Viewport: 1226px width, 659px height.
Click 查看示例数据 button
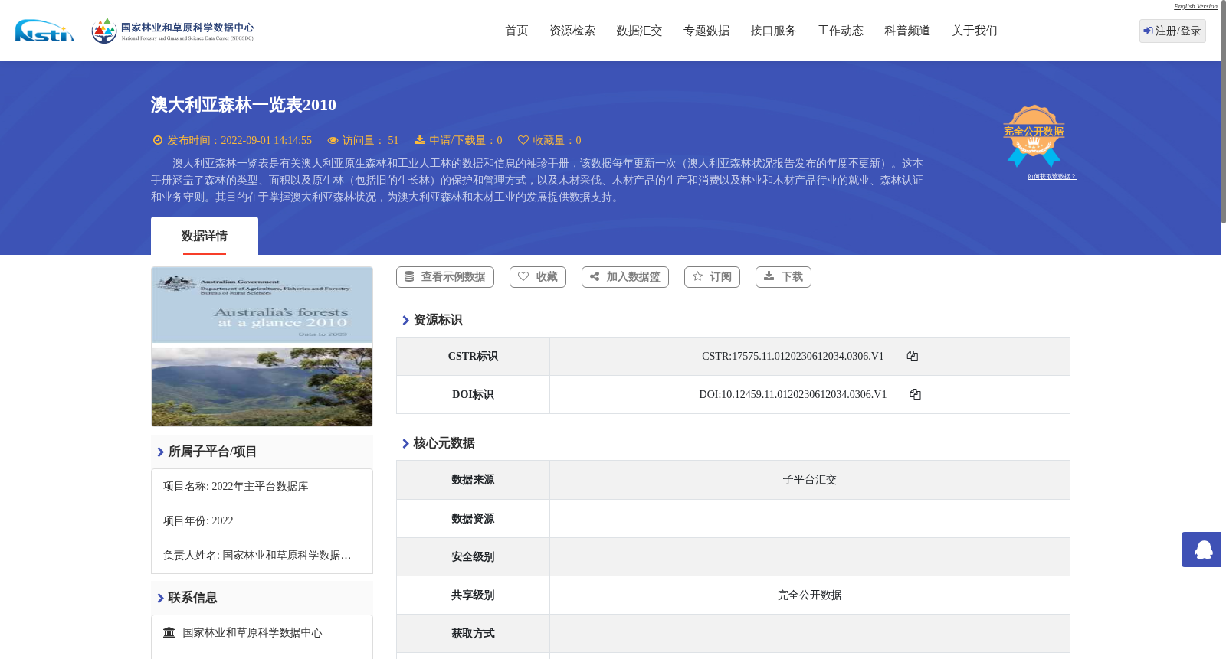(445, 277)
